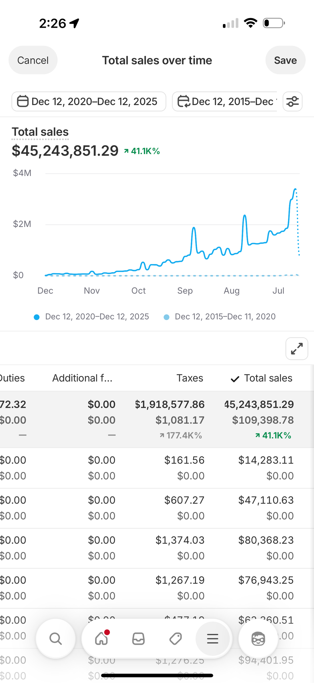Tap the Total sales metric label
Viewport: 314px width, 683px height.
tap(40, 132)
